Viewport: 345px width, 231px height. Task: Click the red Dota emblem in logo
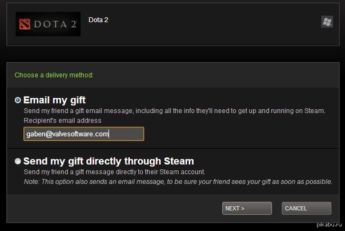click(x=25, y=24)
